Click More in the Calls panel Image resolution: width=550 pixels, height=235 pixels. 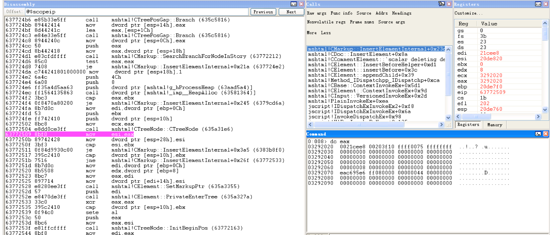[x=312, y=33]
